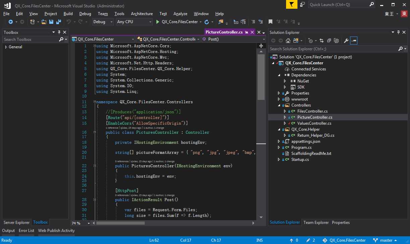Open QX_Core.FilesCenter project navigation dropdown
410x244 pixels.
click(103, 39)
